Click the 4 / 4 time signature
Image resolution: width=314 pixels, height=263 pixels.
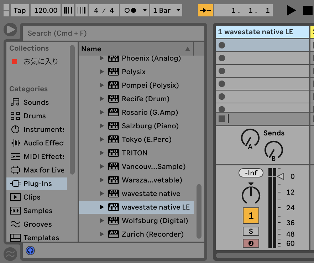[x=104, y=10]
